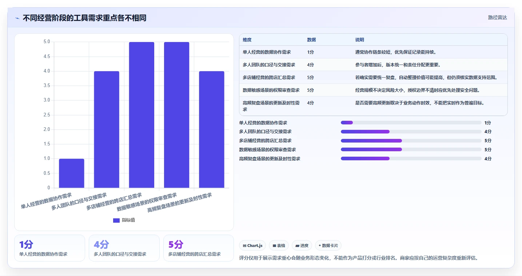Click the 单人经营的数据协作需求 progress bar
This screenshot has height=276, width=522.
coord(411,123)
